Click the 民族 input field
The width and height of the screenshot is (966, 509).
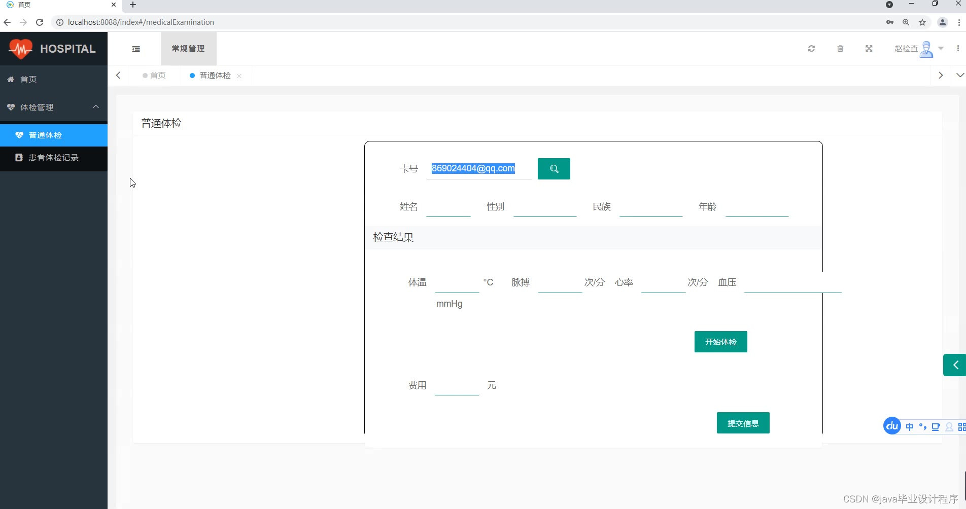[x=651, y=207]
